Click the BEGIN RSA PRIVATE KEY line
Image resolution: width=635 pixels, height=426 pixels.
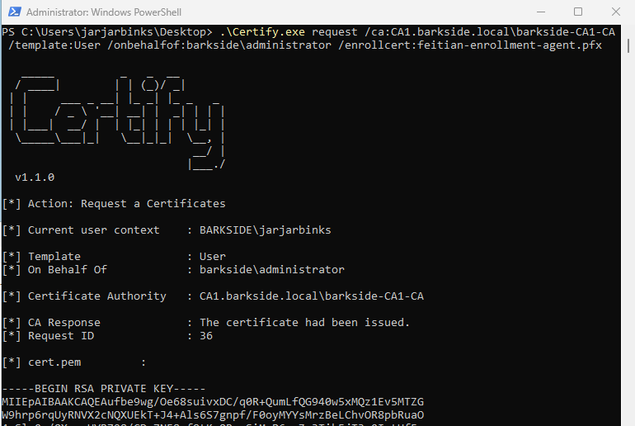point(106,389)
